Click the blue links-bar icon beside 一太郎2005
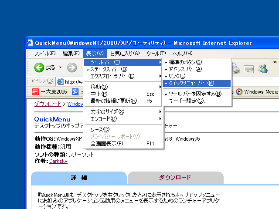279x209 pixels. pyautogui.click(x=75, y=92)
